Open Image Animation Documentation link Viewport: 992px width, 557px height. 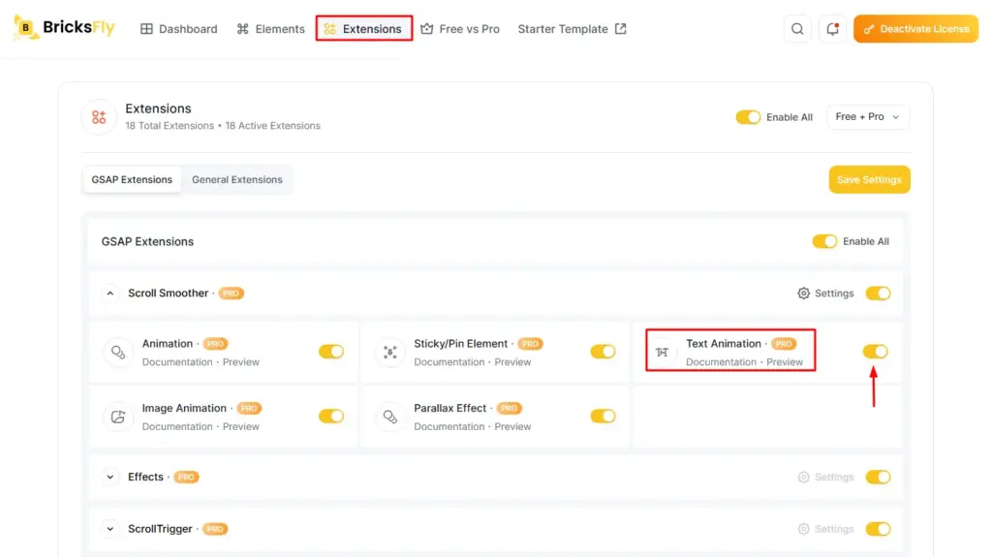177,426
